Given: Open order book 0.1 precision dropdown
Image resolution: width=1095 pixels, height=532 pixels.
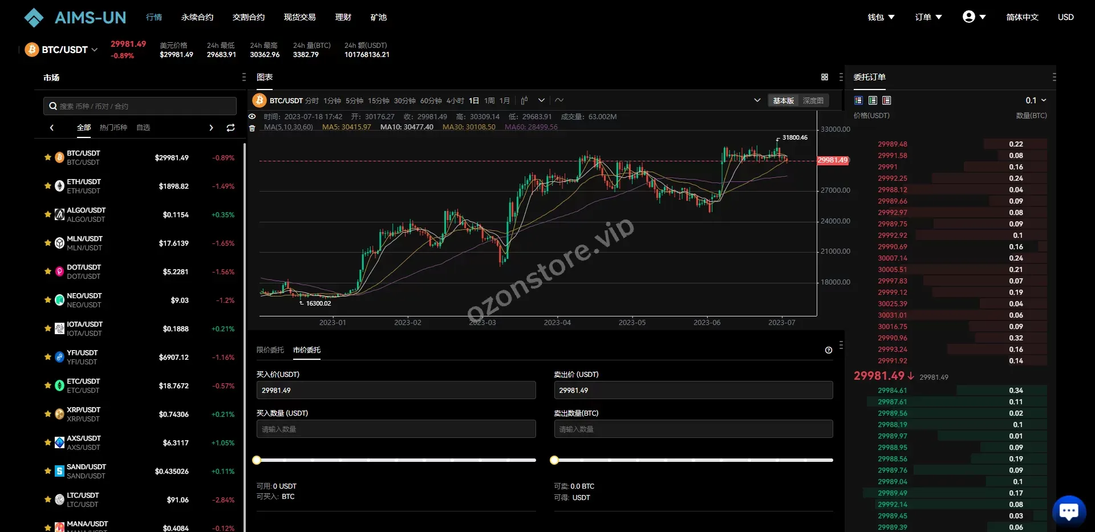Looking at the screenshot, I should (1036, 100).
